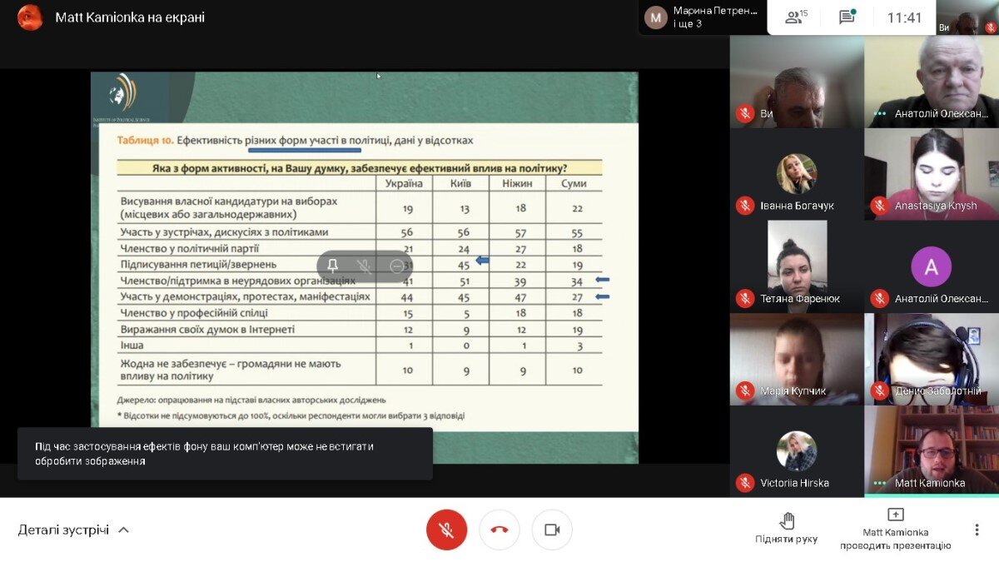
Task: Click the mute icon on the presentation overlay
Action: 365,266
